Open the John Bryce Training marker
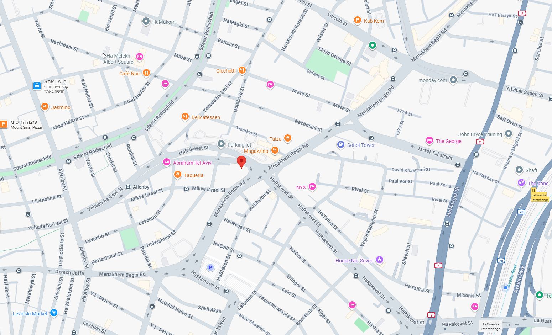The width and height of the screenshot is (552, 335). click(x=509, y=134)
